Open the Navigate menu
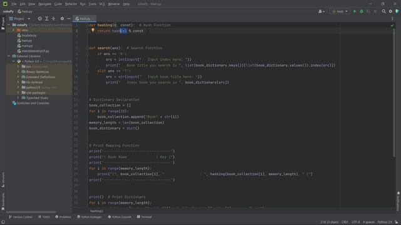The height and width of the screenshot is (225, 401). pyautogui.click(x=44, y=4)
